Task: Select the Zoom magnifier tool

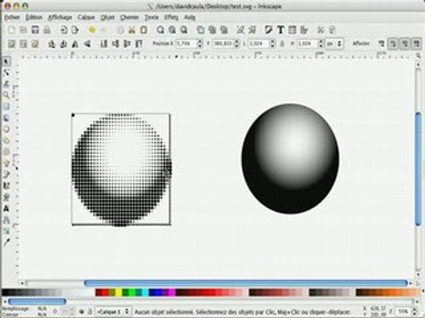Action: pyautogui.click(x=6, y=95)
